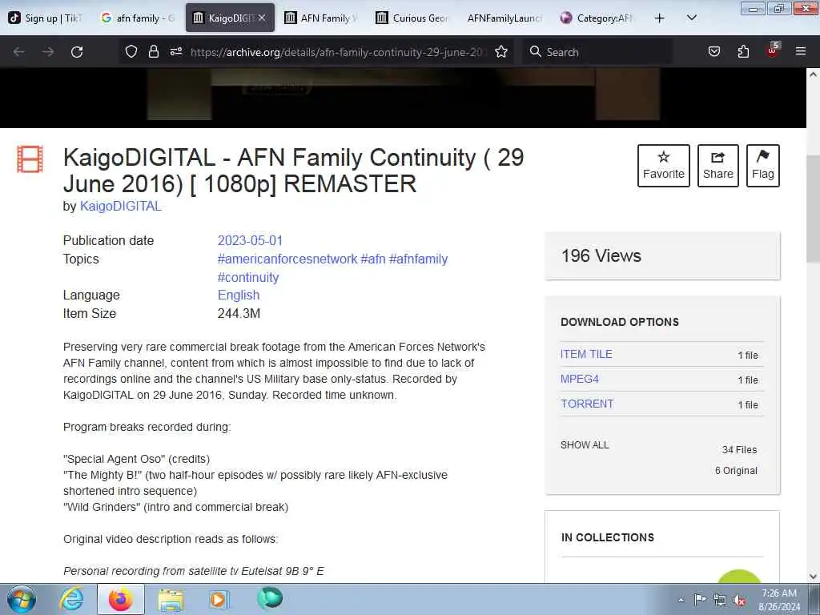This screenshot has width=820, height=615.
Task: Switch to the Curious George tab
Action: click(412, 18)
